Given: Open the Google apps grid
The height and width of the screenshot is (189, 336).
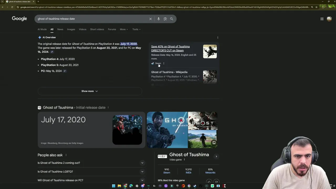Looking at the screenshot, I should coord(322,19).
